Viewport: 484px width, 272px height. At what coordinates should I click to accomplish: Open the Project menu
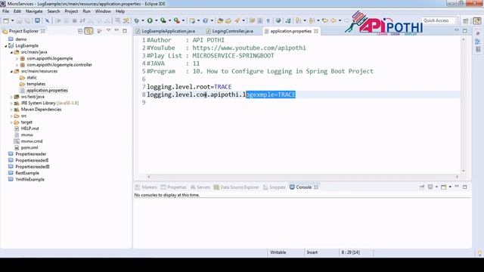pyautogui.click(x=71, y=11)
